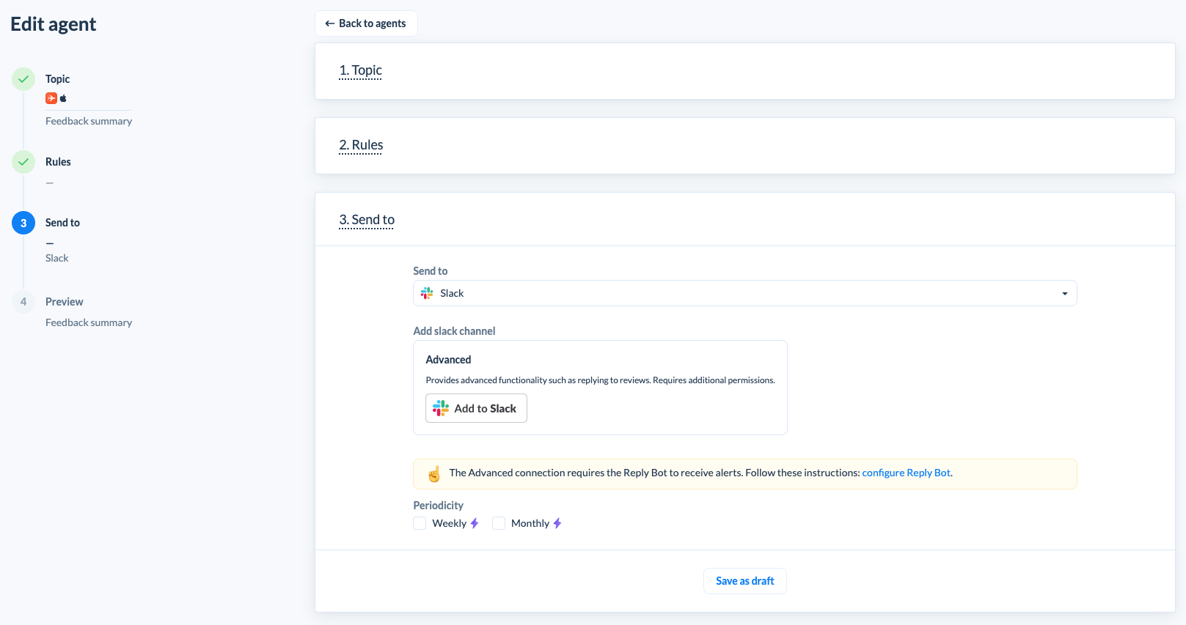Click Slack text under Send to step
The image size is (1186, 625).
[x=57, y=258]
